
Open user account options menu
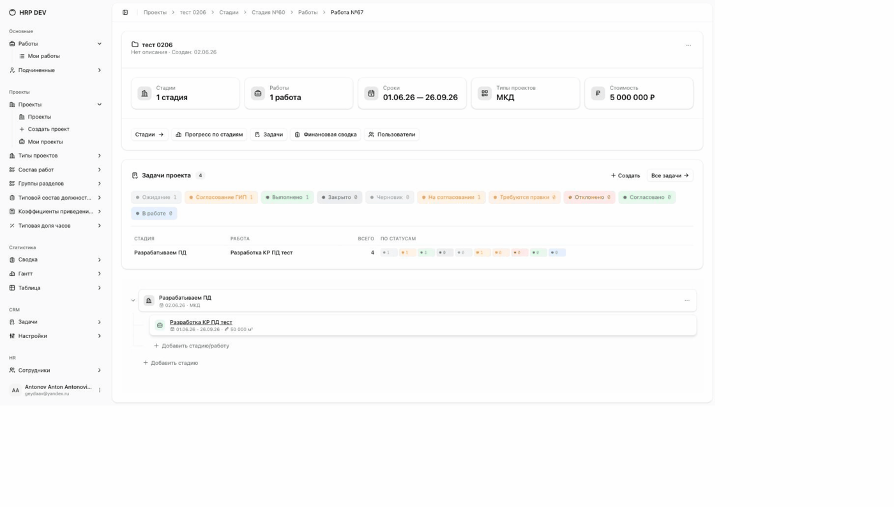click(x=100, y=390)
